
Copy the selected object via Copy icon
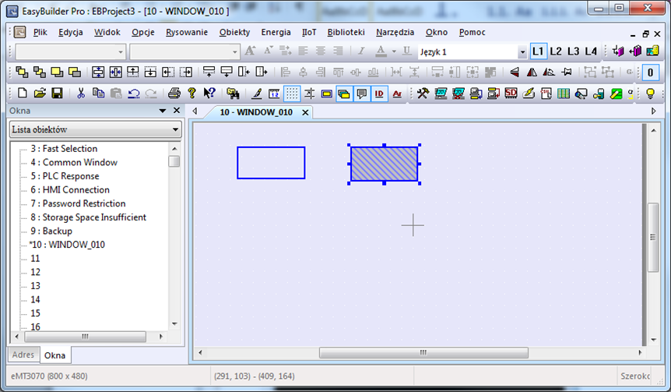[98, 93]
